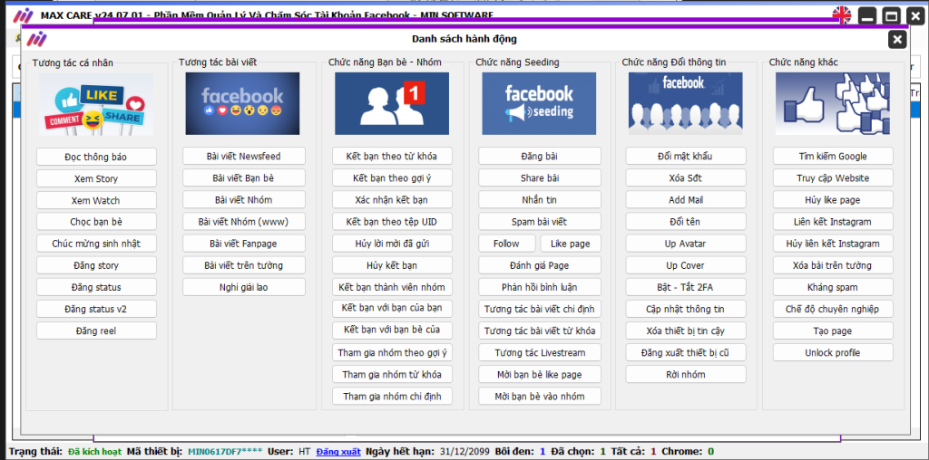Select the Đọc thông báo action
The width and height of the screenshot is (929, 460).
click(96, 157)
